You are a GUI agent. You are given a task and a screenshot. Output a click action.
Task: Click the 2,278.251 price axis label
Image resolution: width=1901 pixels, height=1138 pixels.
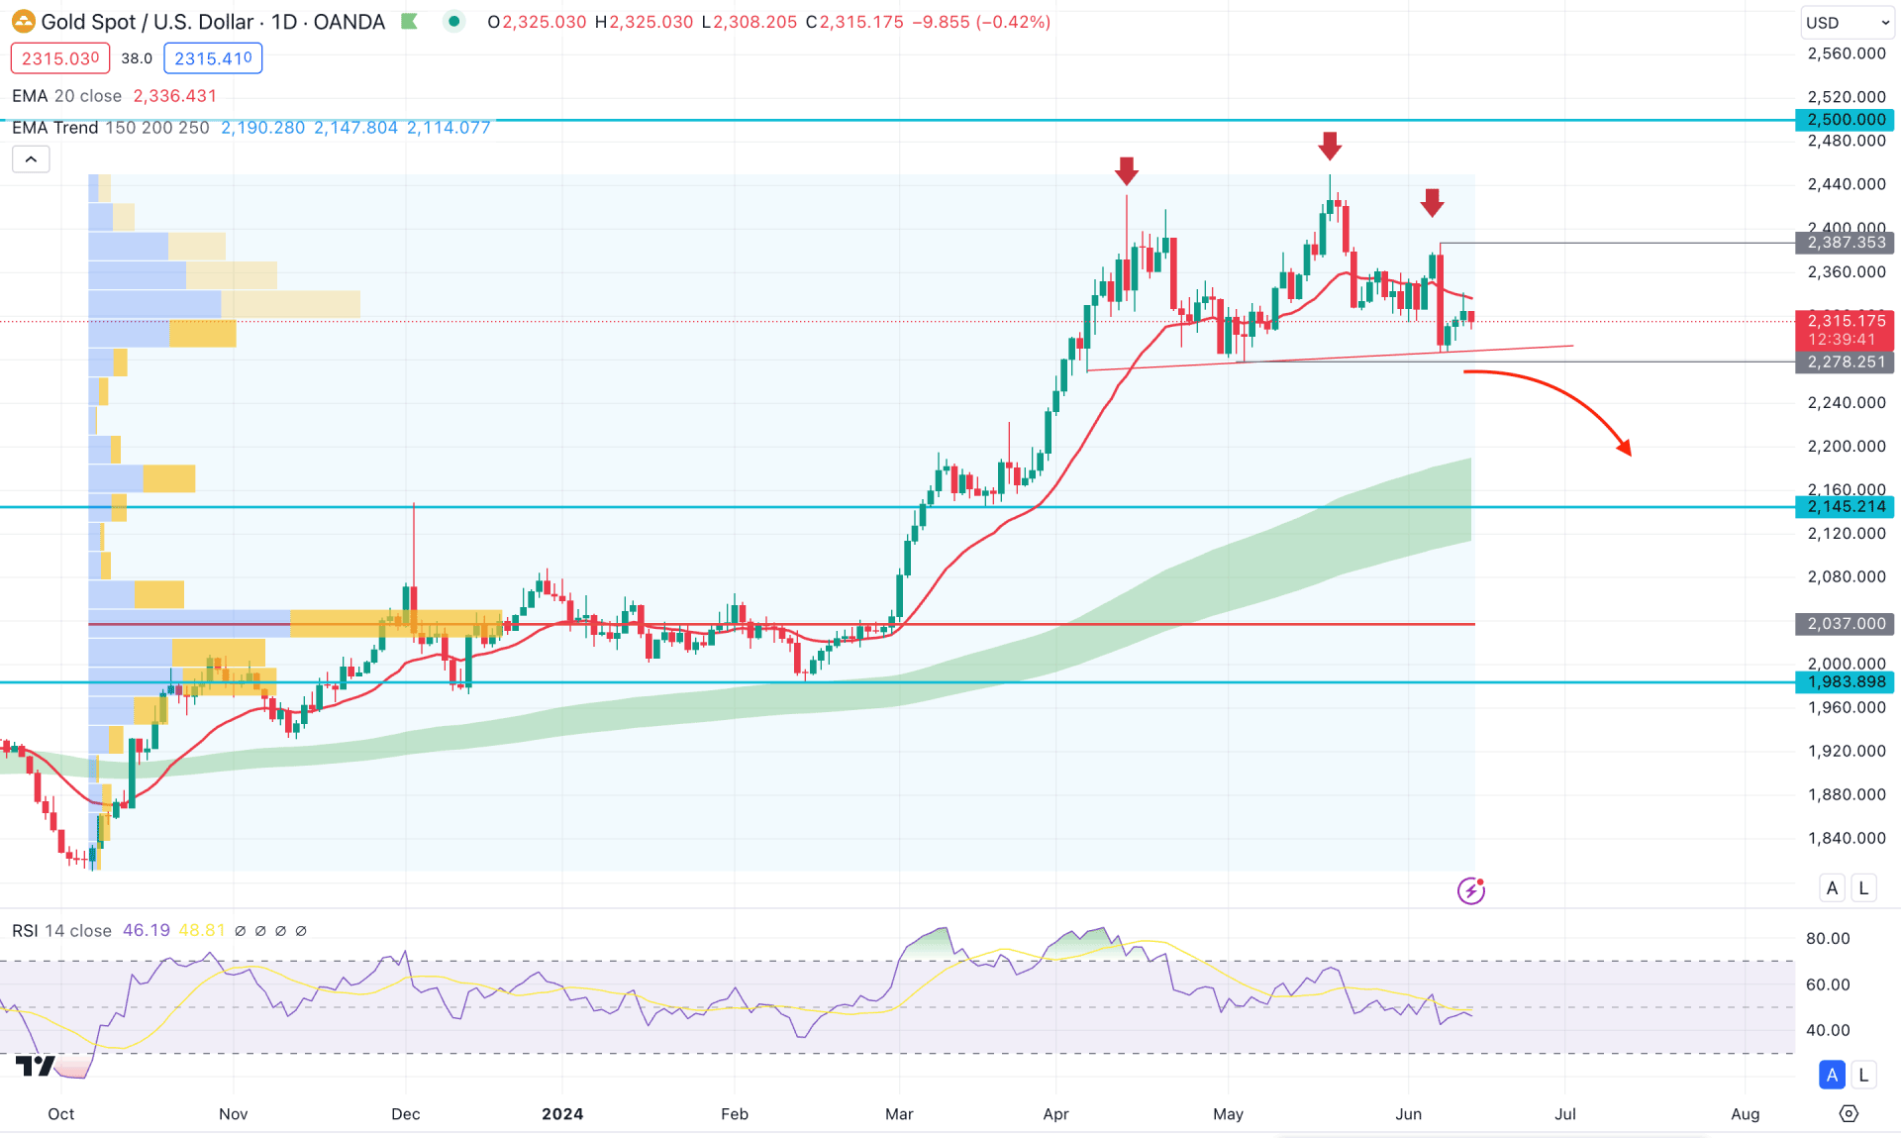pyautogui.click(x=1845, y=362)
